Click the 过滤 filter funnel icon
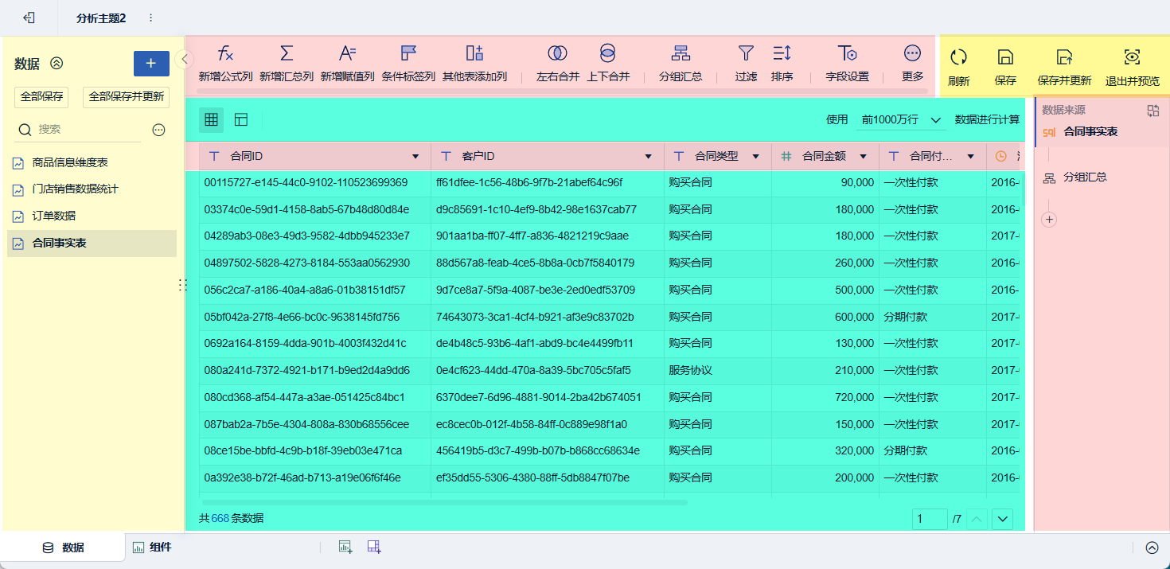 [x=746, y=53]
